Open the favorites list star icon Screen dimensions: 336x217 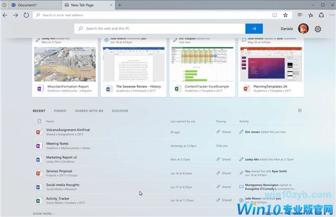tap(310, 15)
